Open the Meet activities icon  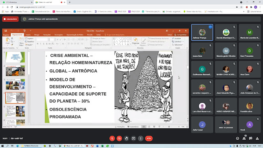tap(257, 139)
